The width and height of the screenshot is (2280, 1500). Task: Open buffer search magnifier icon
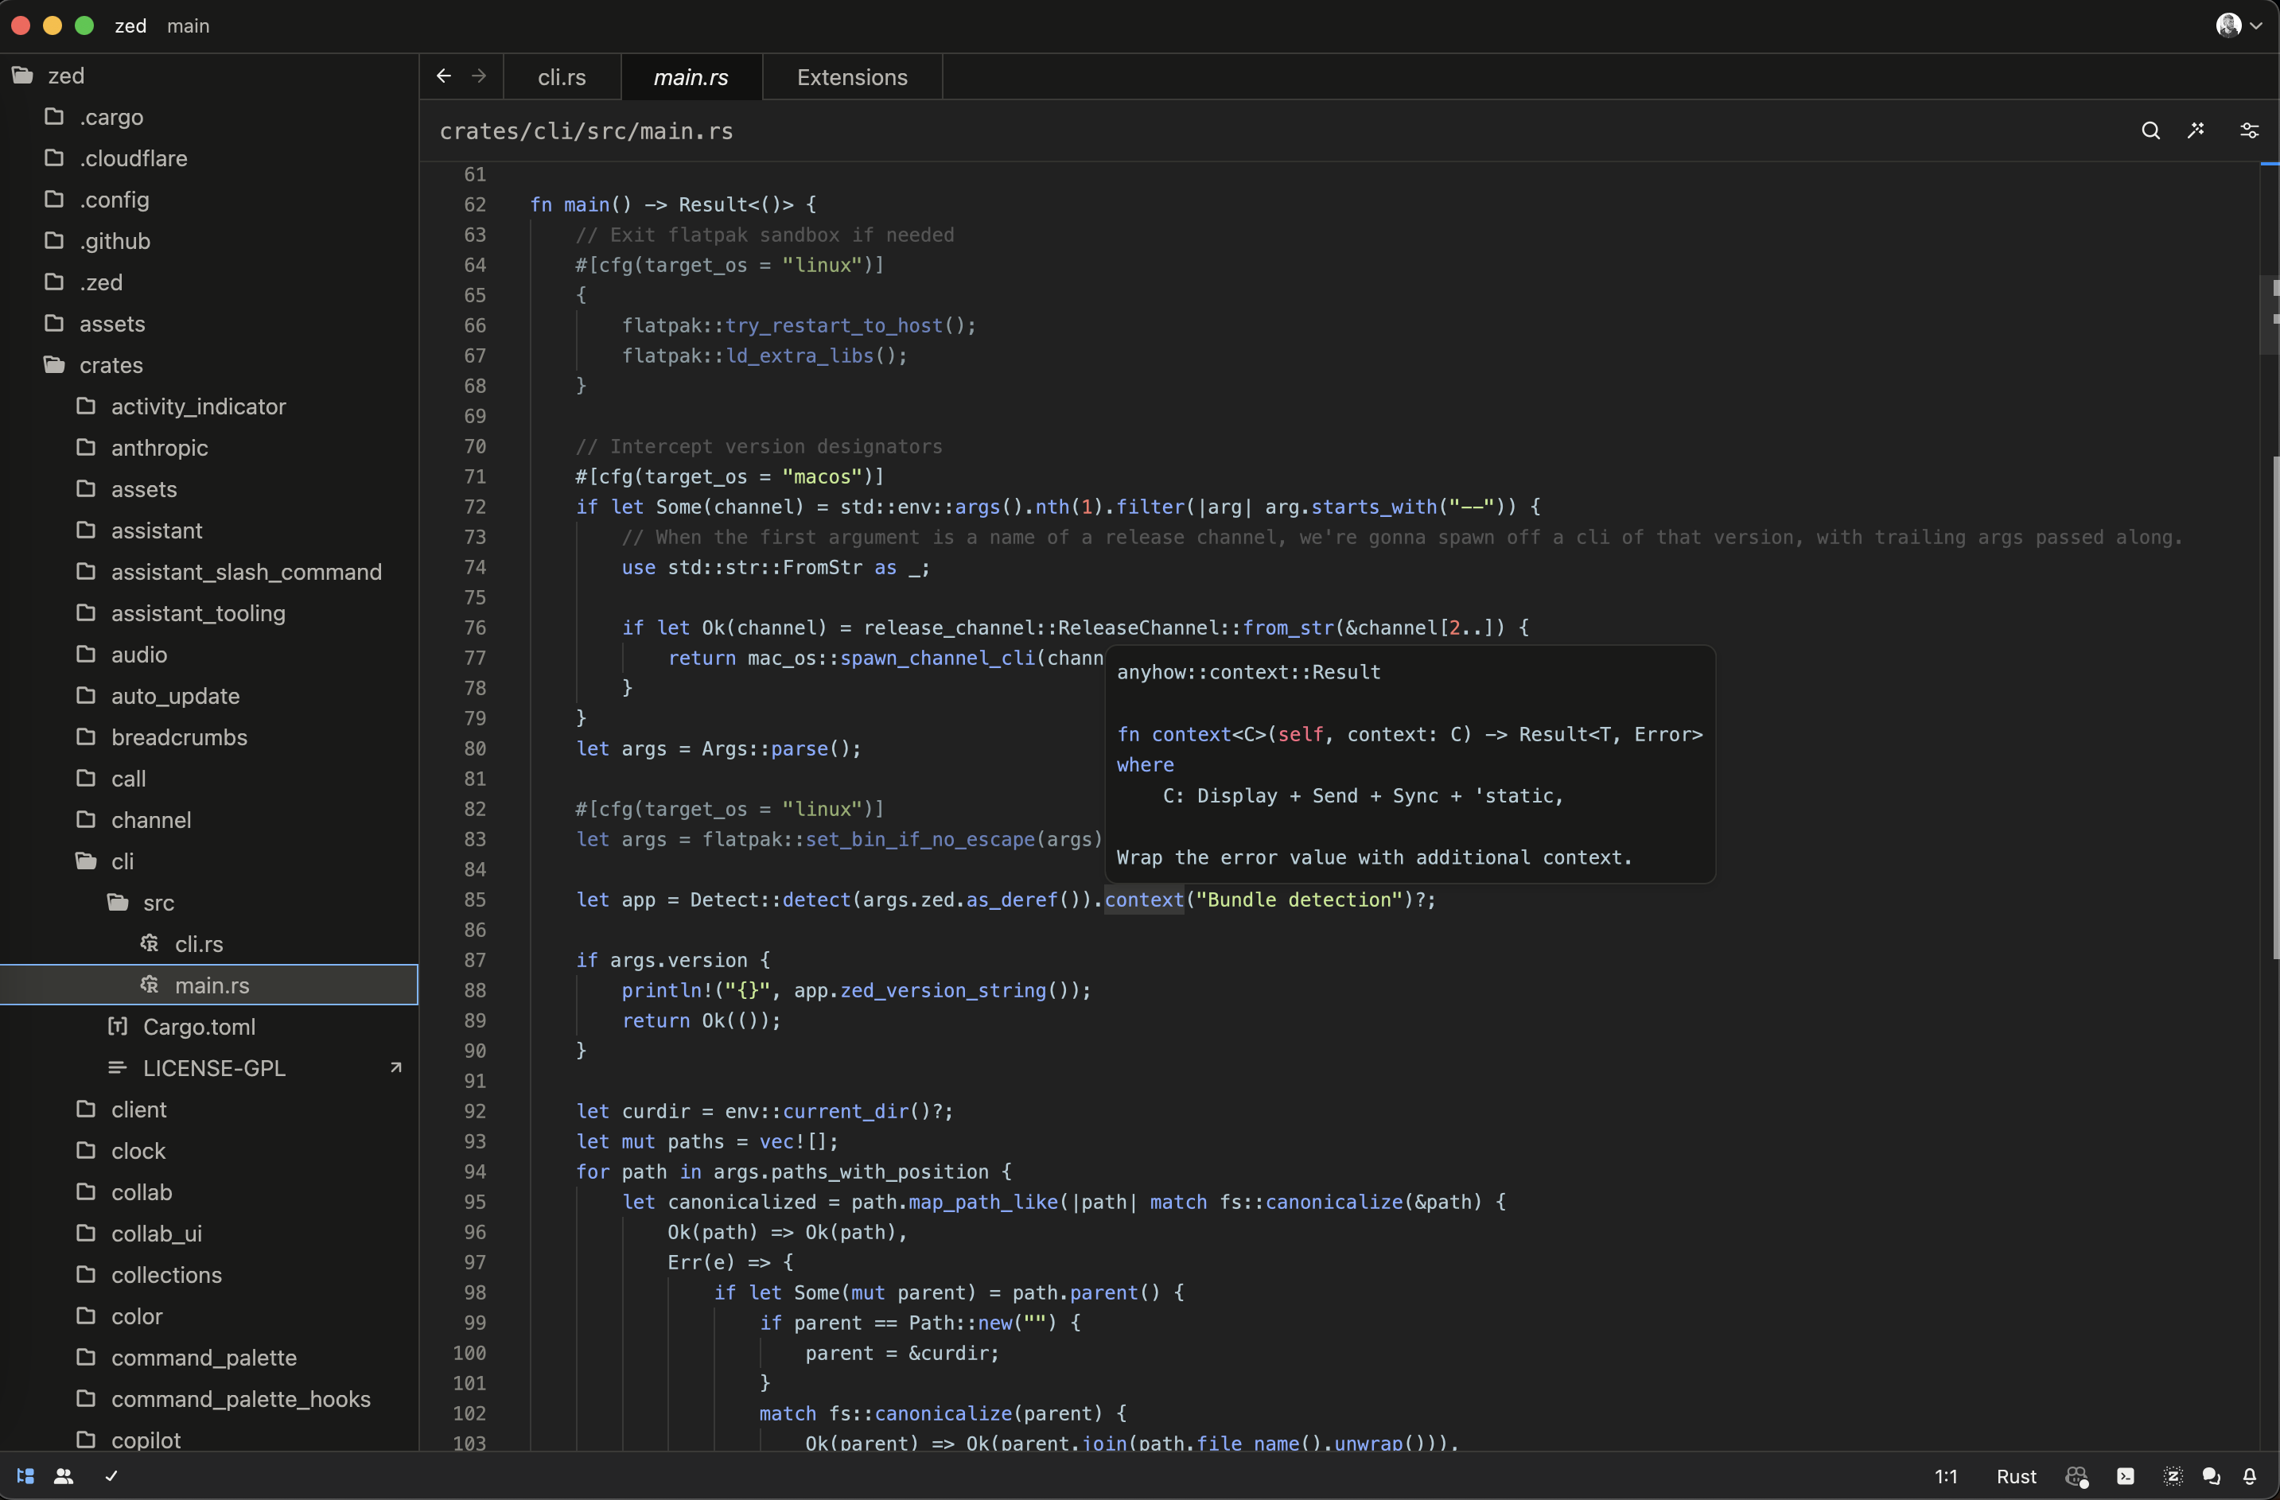tap(2150, 131)
